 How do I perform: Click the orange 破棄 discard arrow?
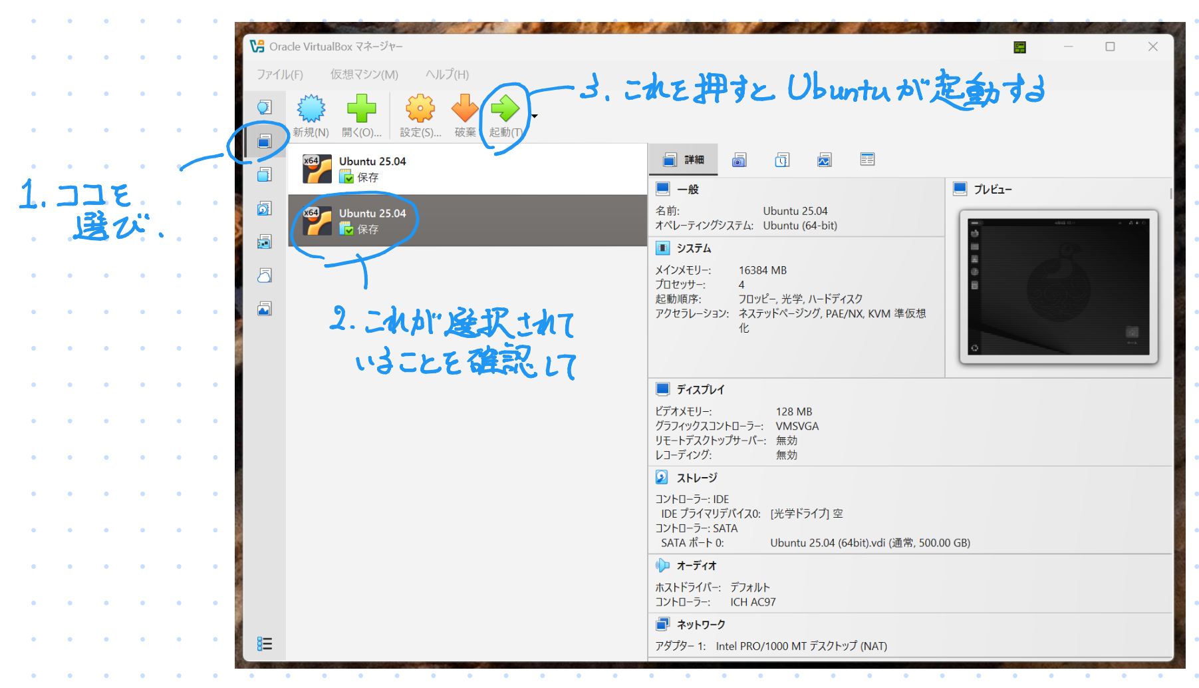pyautogui.click(x=465, y=109)
